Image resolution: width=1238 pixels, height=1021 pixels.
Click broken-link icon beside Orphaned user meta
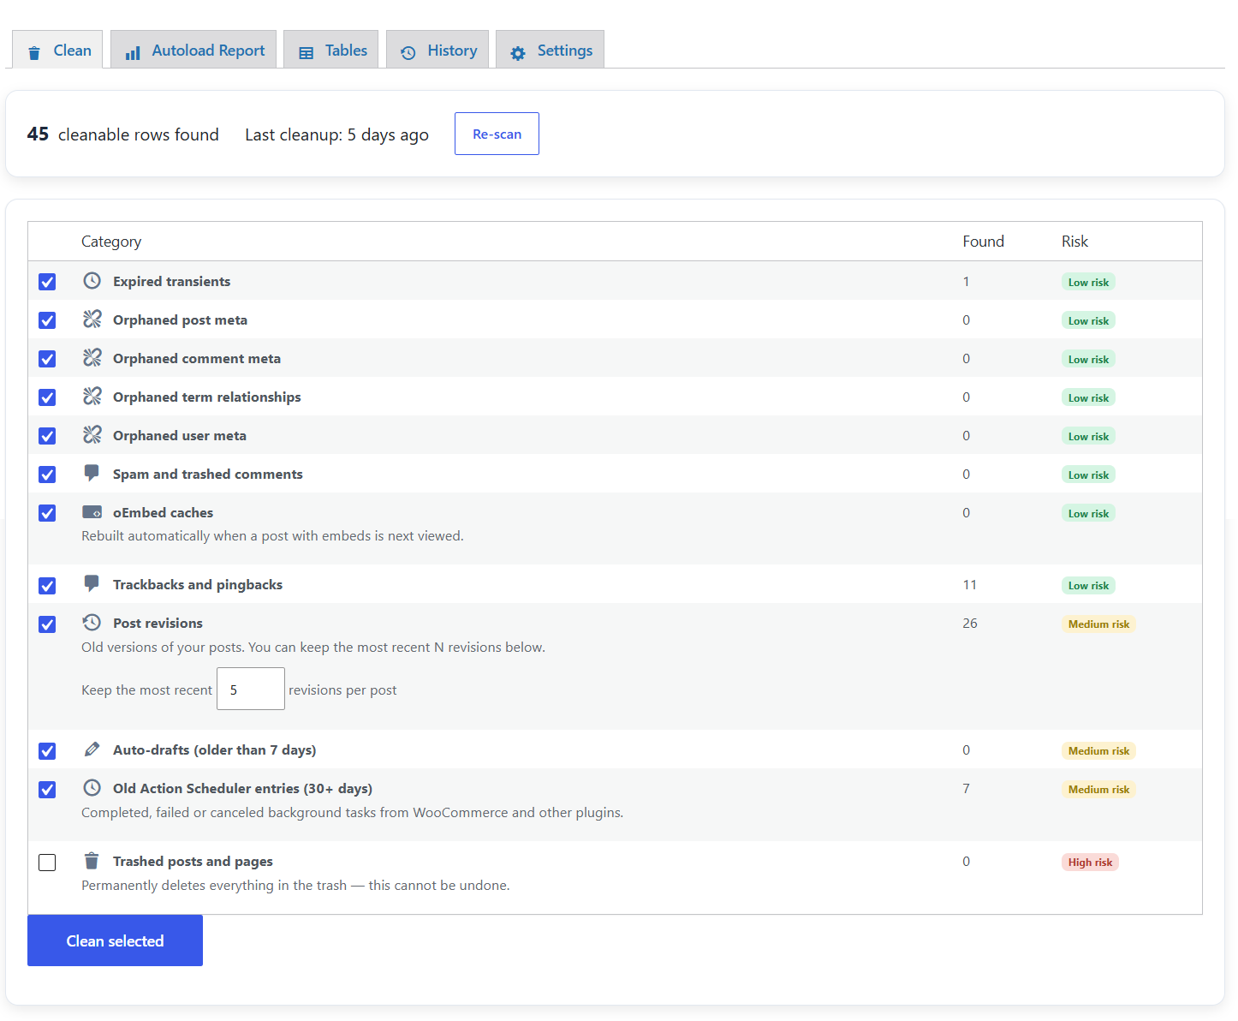[92, 434]
